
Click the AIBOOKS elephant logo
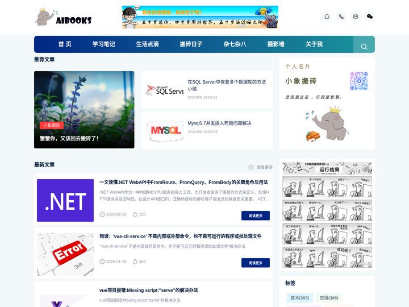pos(64,18)
